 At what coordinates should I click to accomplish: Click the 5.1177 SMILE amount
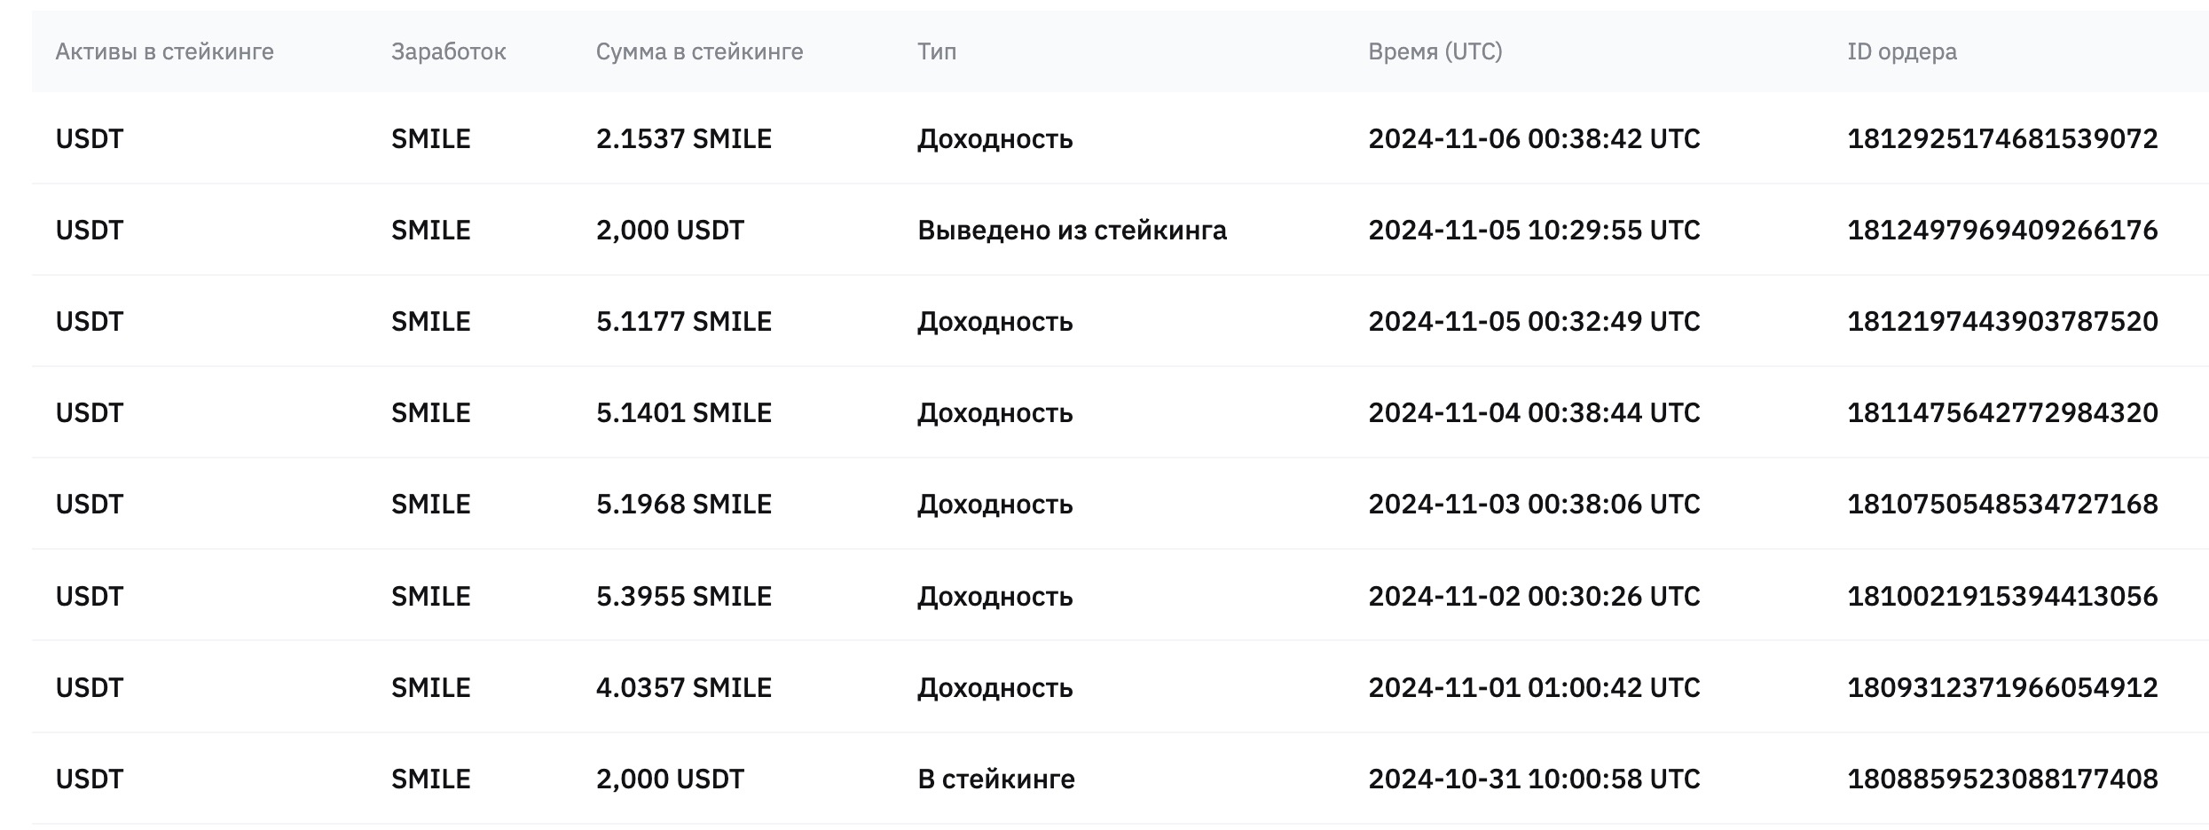point(684,321)
